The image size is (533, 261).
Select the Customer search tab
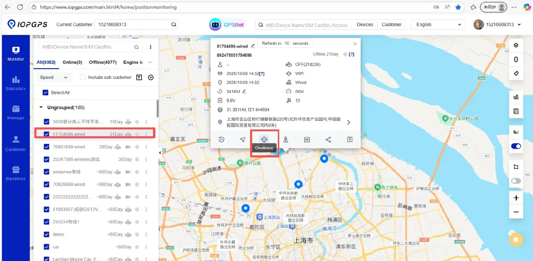coord(391,25)
